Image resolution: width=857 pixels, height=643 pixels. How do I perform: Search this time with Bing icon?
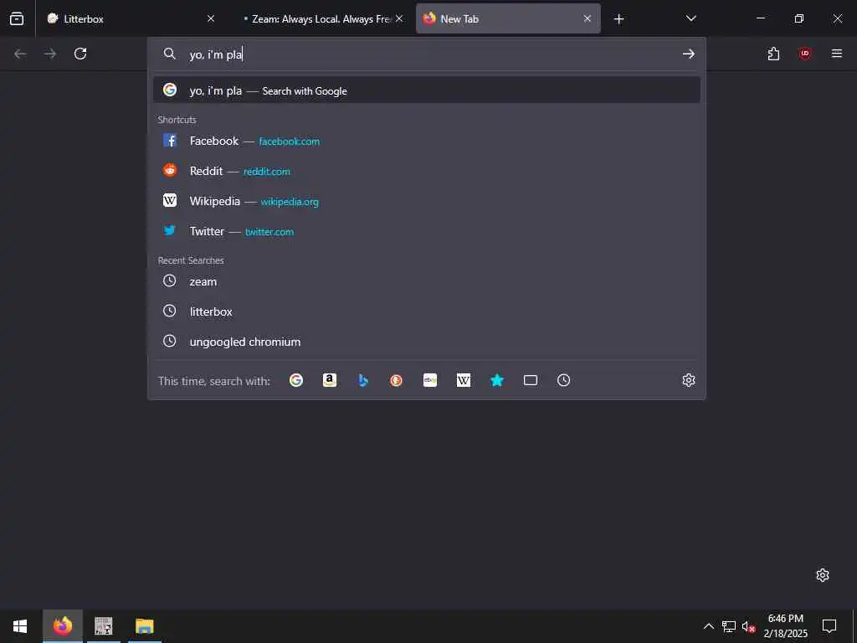coord(363,380)
